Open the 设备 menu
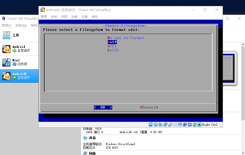 pyautogui.click(x=85, y=17)
